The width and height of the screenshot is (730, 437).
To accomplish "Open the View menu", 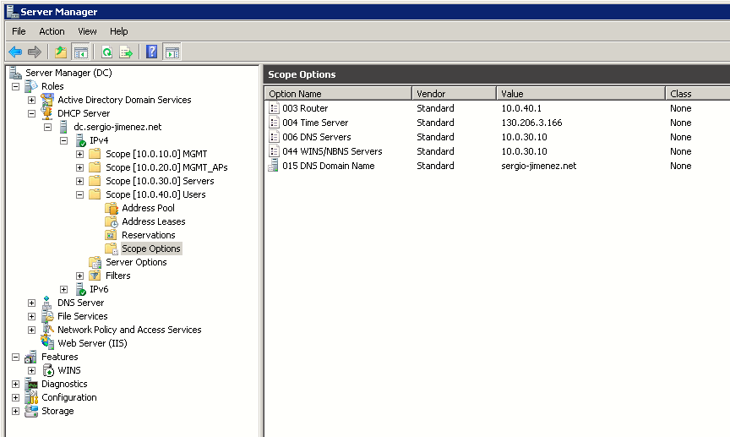I will pos(87,31).
